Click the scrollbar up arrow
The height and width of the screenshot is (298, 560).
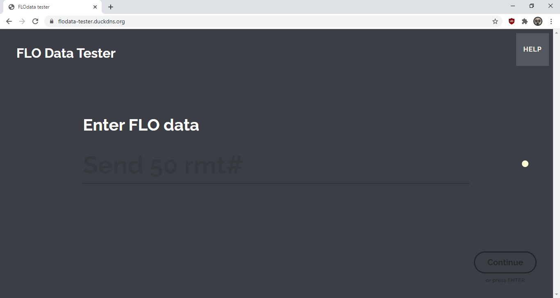point(556,32)
